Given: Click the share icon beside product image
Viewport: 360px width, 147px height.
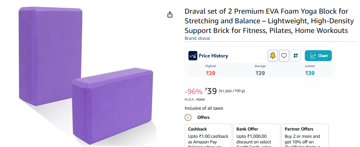Looking at the screenshot, I should 170,14.
